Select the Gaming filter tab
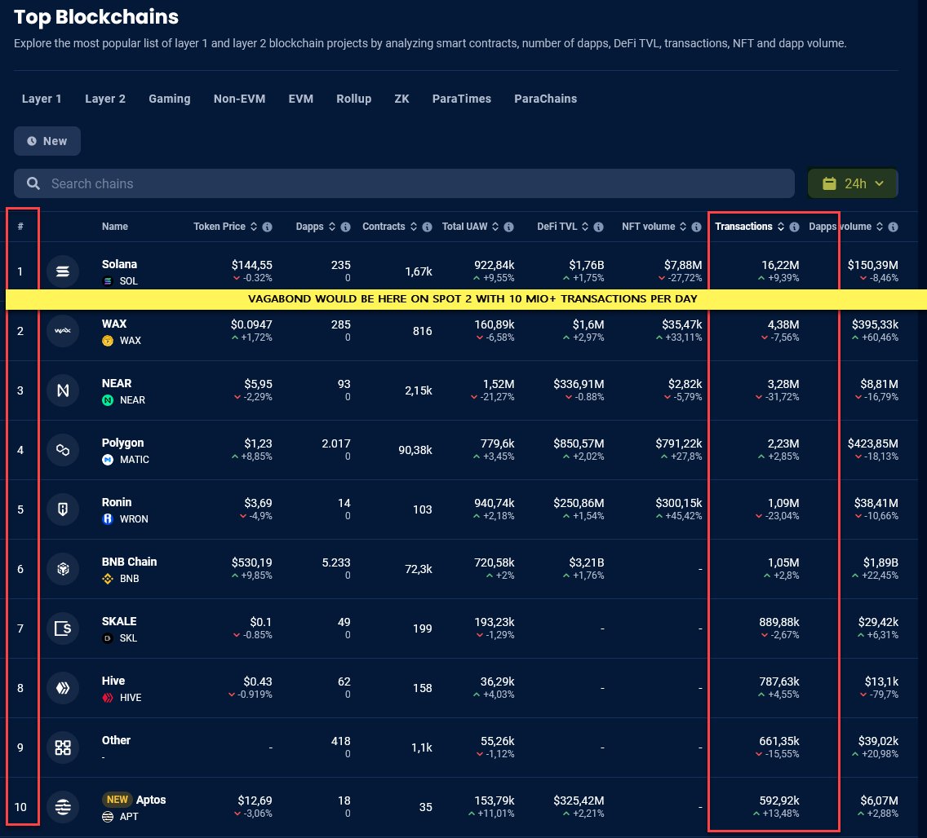This screenshot has width=927, height=838. coord(170,99)
